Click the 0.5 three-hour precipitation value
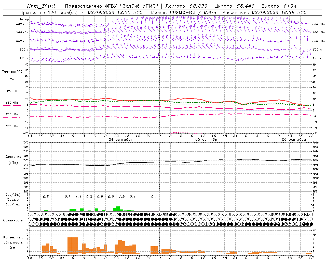Image resolution: width=326 pixels, height=260 pixels. tap(46, 197)
